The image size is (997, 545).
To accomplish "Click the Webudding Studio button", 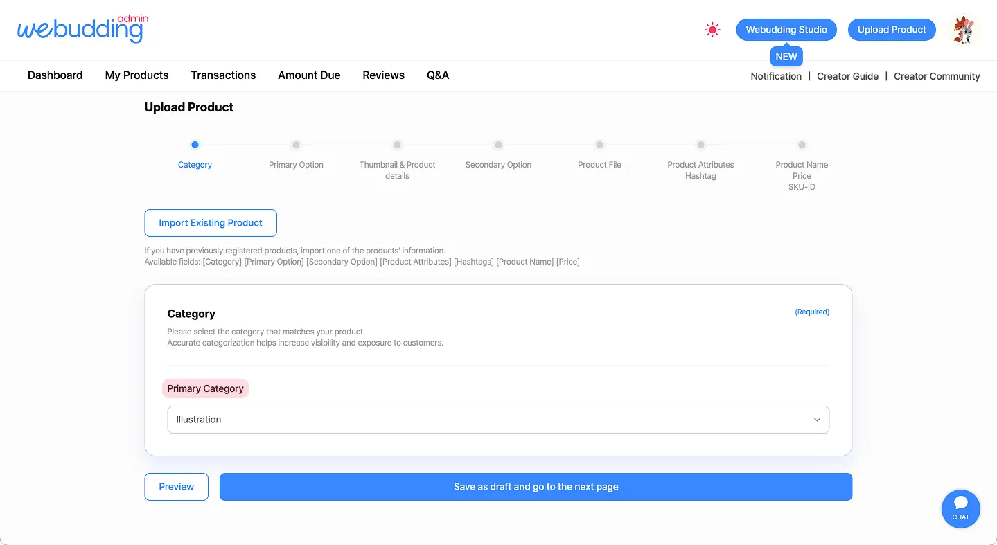I will pos(786,30).
